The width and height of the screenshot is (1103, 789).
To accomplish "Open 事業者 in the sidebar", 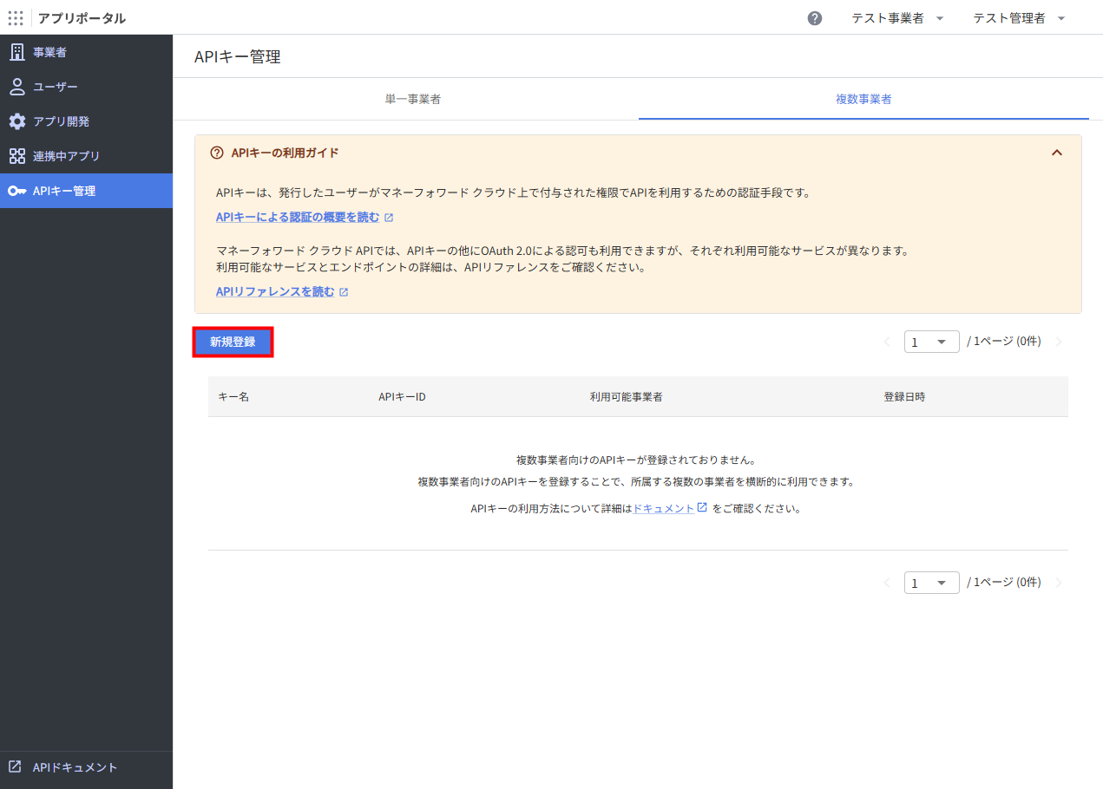I will pyautogui.click(x=86, y=52).
